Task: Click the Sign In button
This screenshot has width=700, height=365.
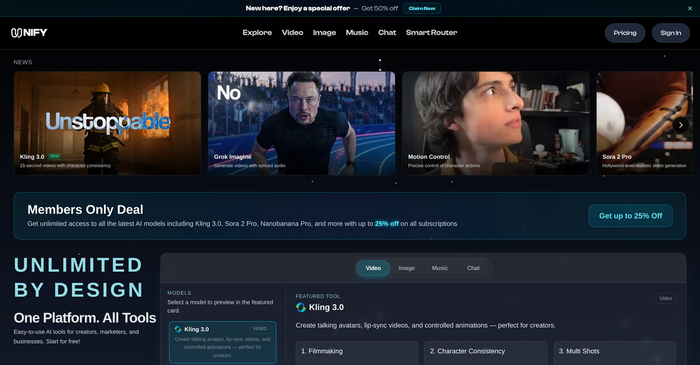Action: [671, 33]
